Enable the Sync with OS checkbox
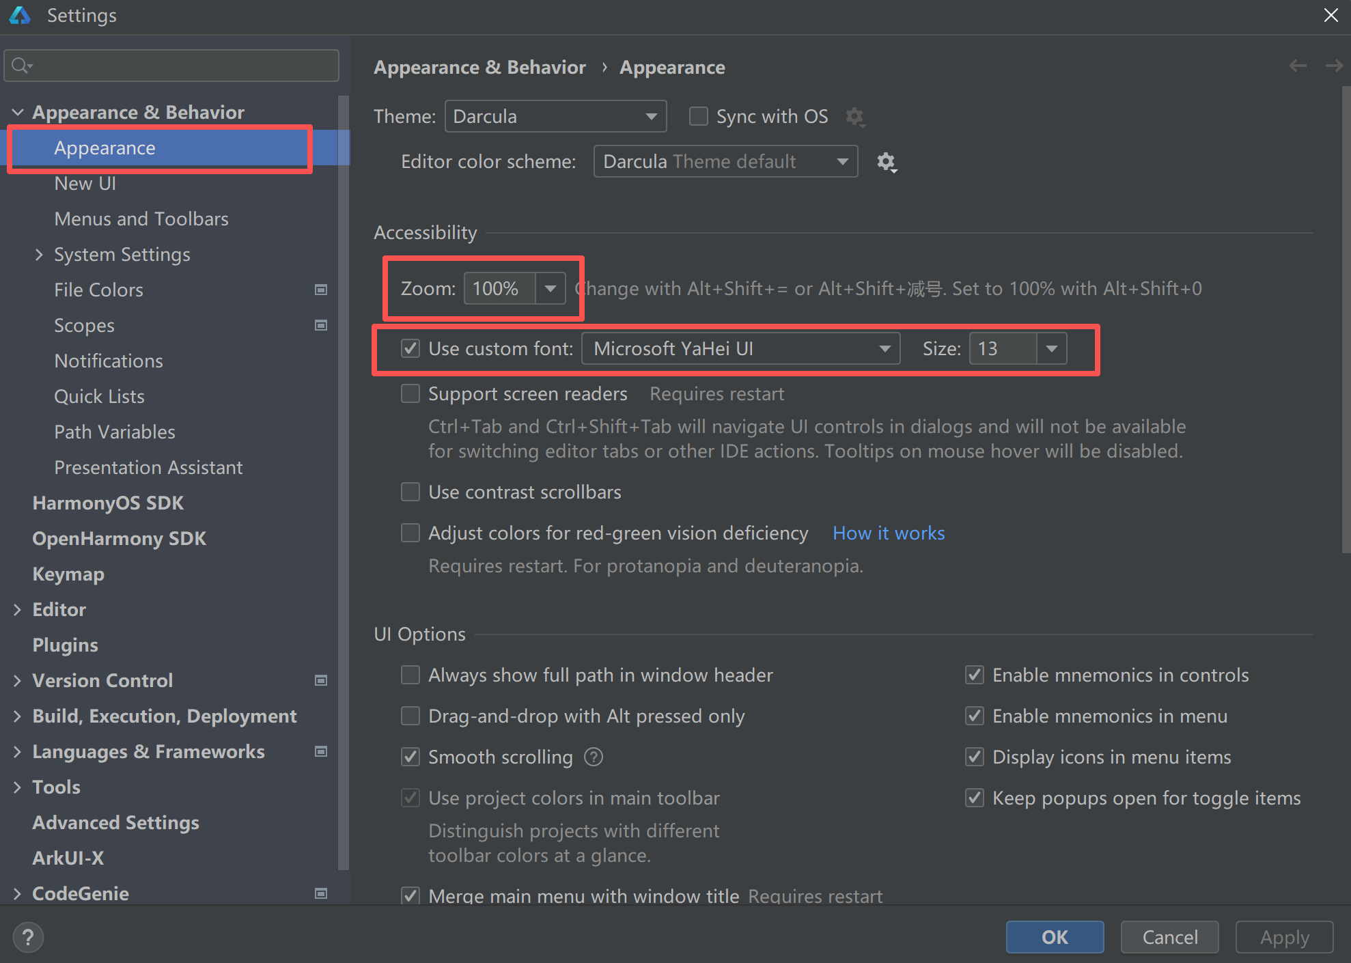 point(698,117)
